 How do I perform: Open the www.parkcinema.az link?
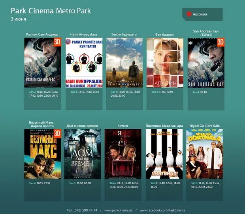click(x=118, y=210)
